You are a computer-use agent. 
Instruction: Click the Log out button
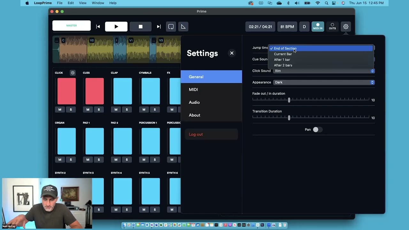211,134
